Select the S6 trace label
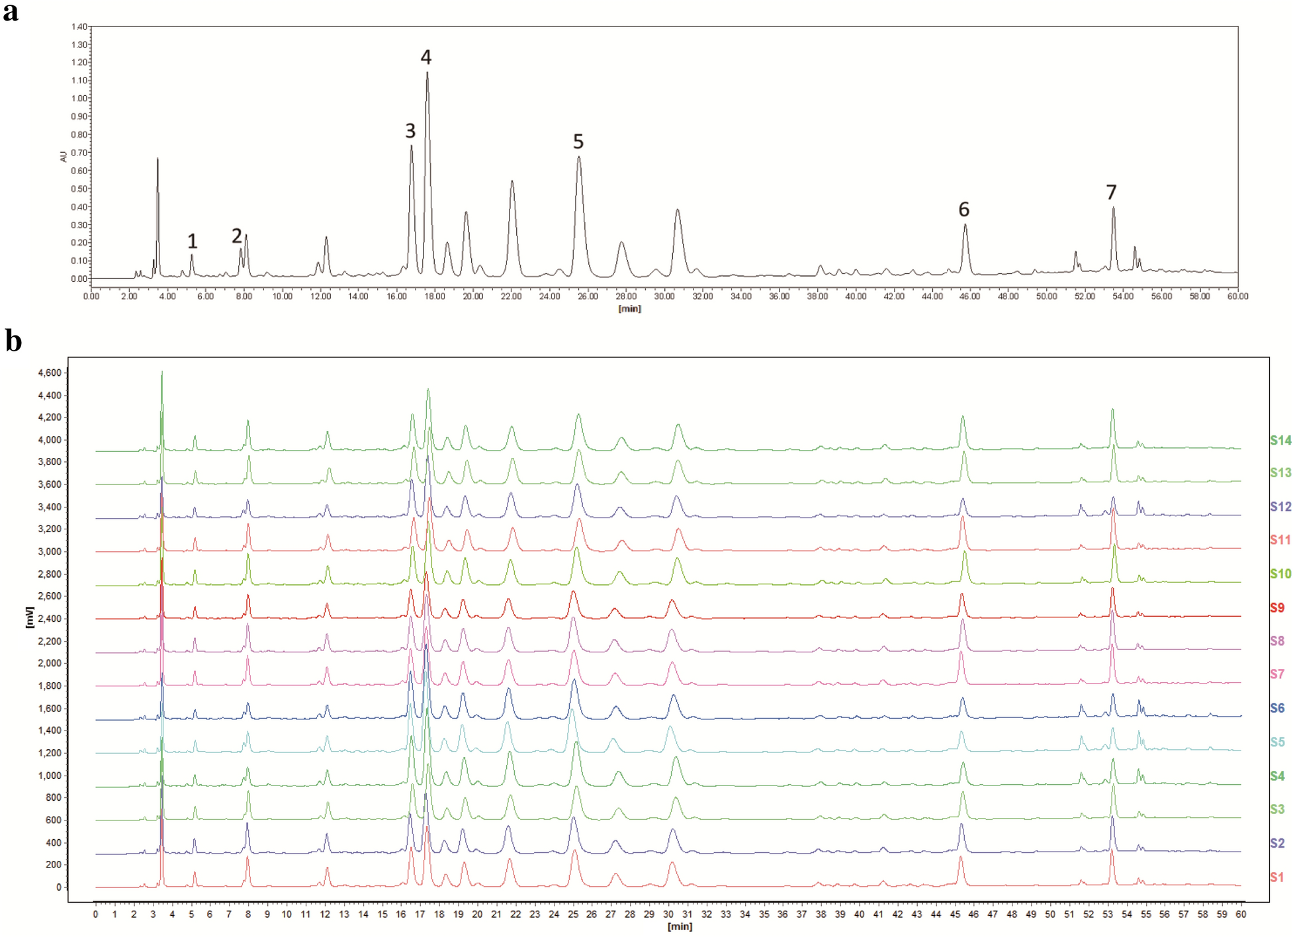Viewport: 1293px width, 937px height. click(x=1277, y=708)
